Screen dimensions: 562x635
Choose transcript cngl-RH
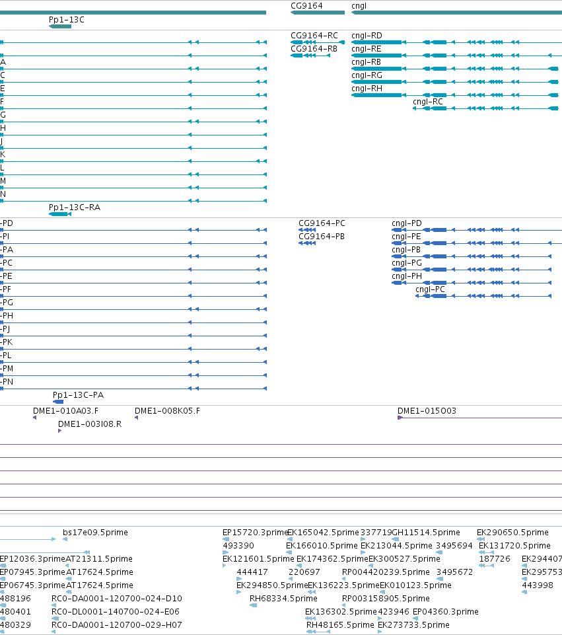point(367,89)
